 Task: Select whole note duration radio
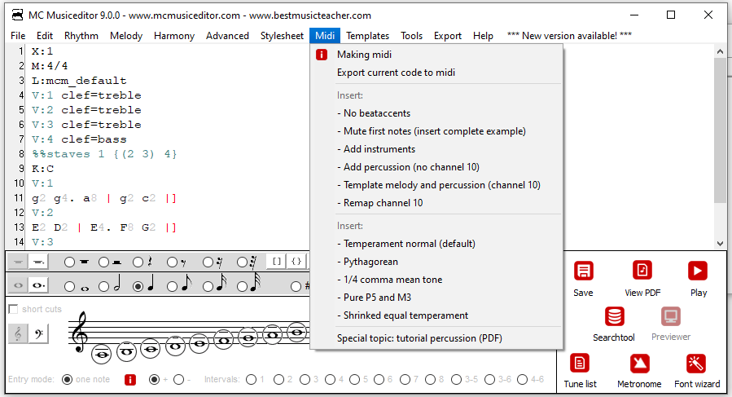69,286
